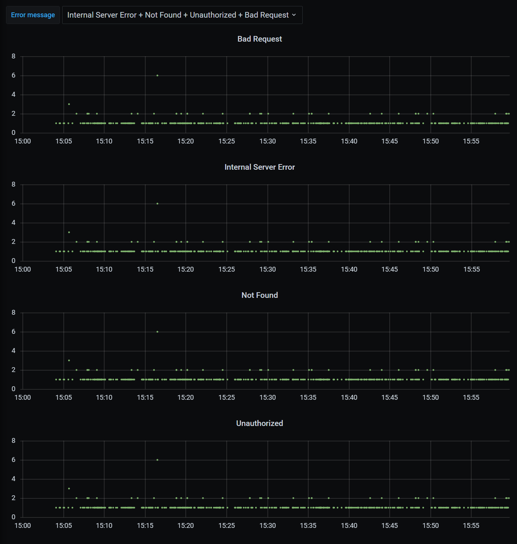This screenshot has height=544, width=517.
Task: Click the value 3 outlier near 15:06 in Bad Request
Action: (x=69, y=104)
